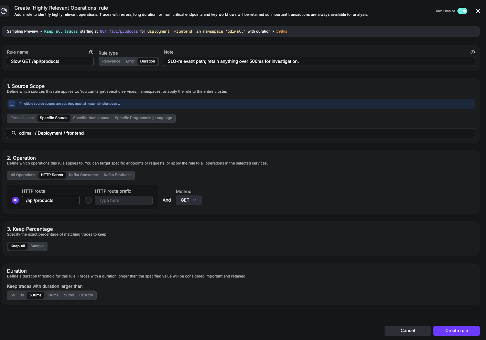Click the info icon in source scope notice
Screen dimensions: 486x340
(x=12, y=104)
